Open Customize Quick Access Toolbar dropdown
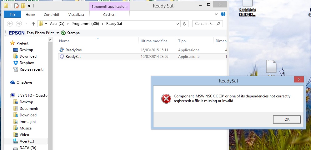This screenshot has width=311, height=150. [29, 6]
